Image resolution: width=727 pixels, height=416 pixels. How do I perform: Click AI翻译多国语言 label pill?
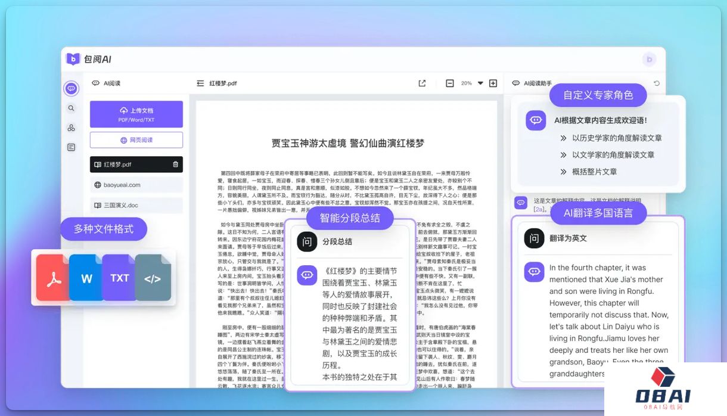[x=598, y=213]
